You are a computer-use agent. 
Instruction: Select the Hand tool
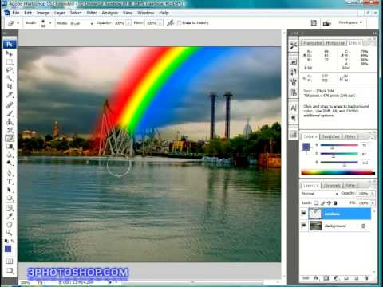(10, 225)
